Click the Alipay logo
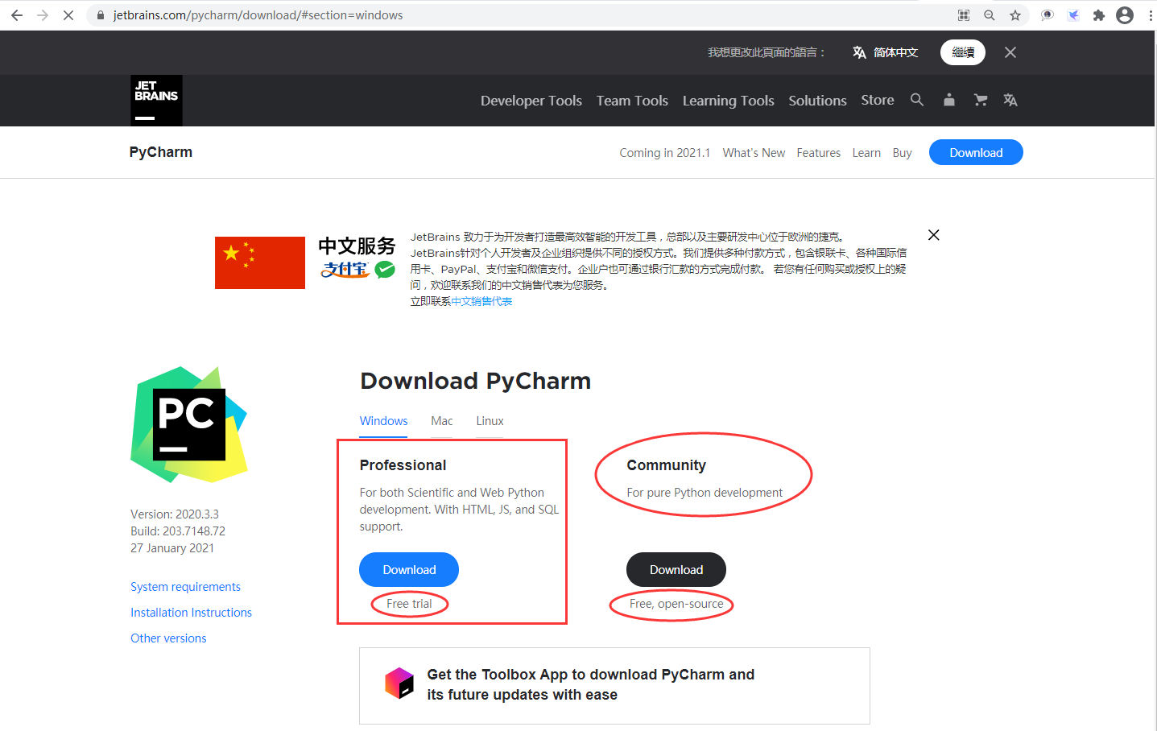The width and height of the screenshot is (1157, 731). (345, 270)
